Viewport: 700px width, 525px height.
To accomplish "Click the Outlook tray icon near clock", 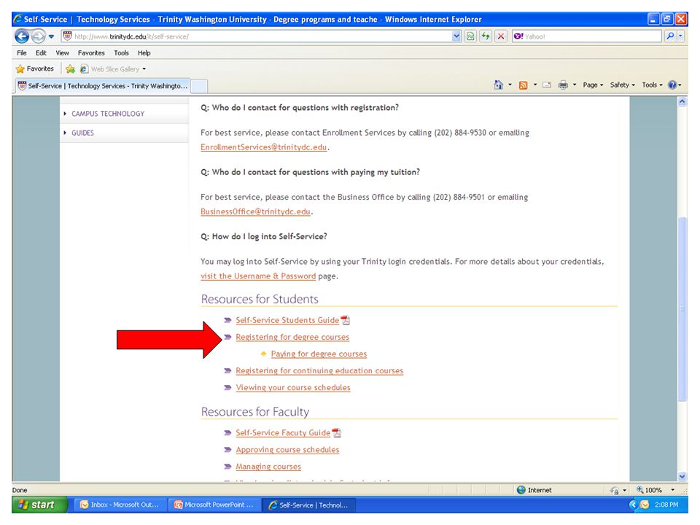I will tap(645, 505).
